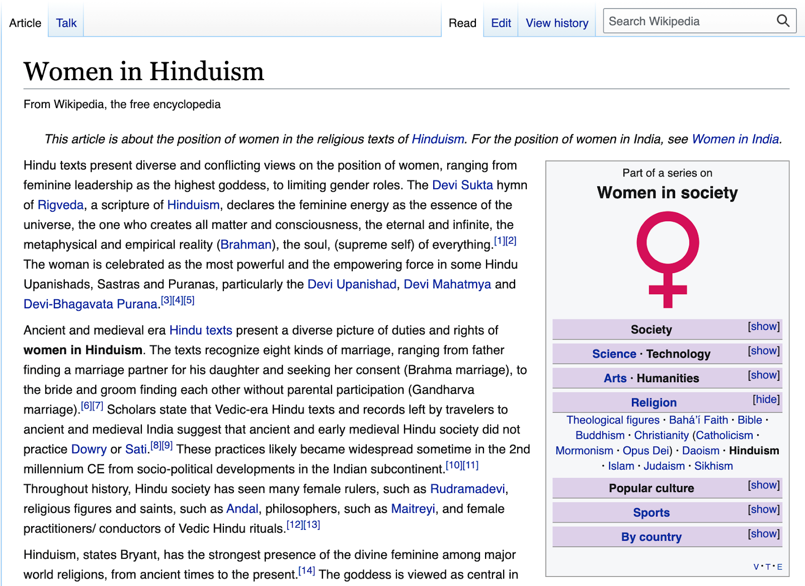The height and width of the screenshot is (586, 805).
Task: Expand the By country section
Action: [764, 534]
